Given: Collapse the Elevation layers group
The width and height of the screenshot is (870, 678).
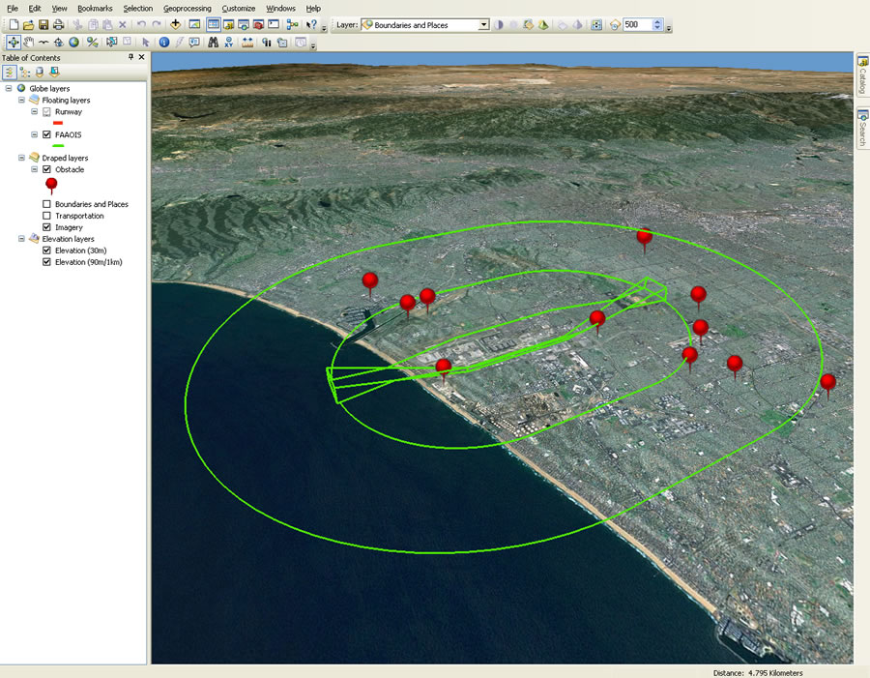Looking at the screenshot, I should point(22,239).
